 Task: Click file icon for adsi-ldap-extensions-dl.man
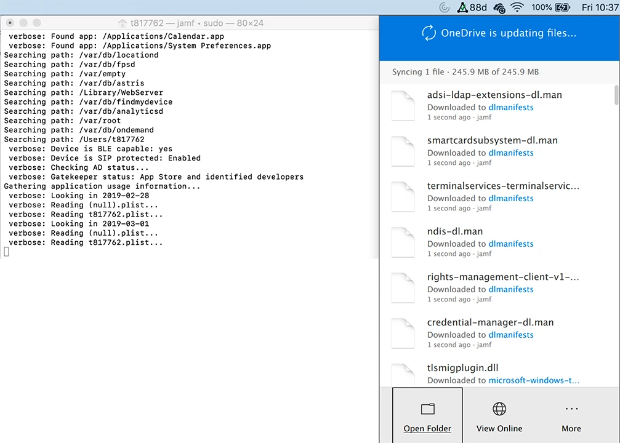[x=403, y=105]
